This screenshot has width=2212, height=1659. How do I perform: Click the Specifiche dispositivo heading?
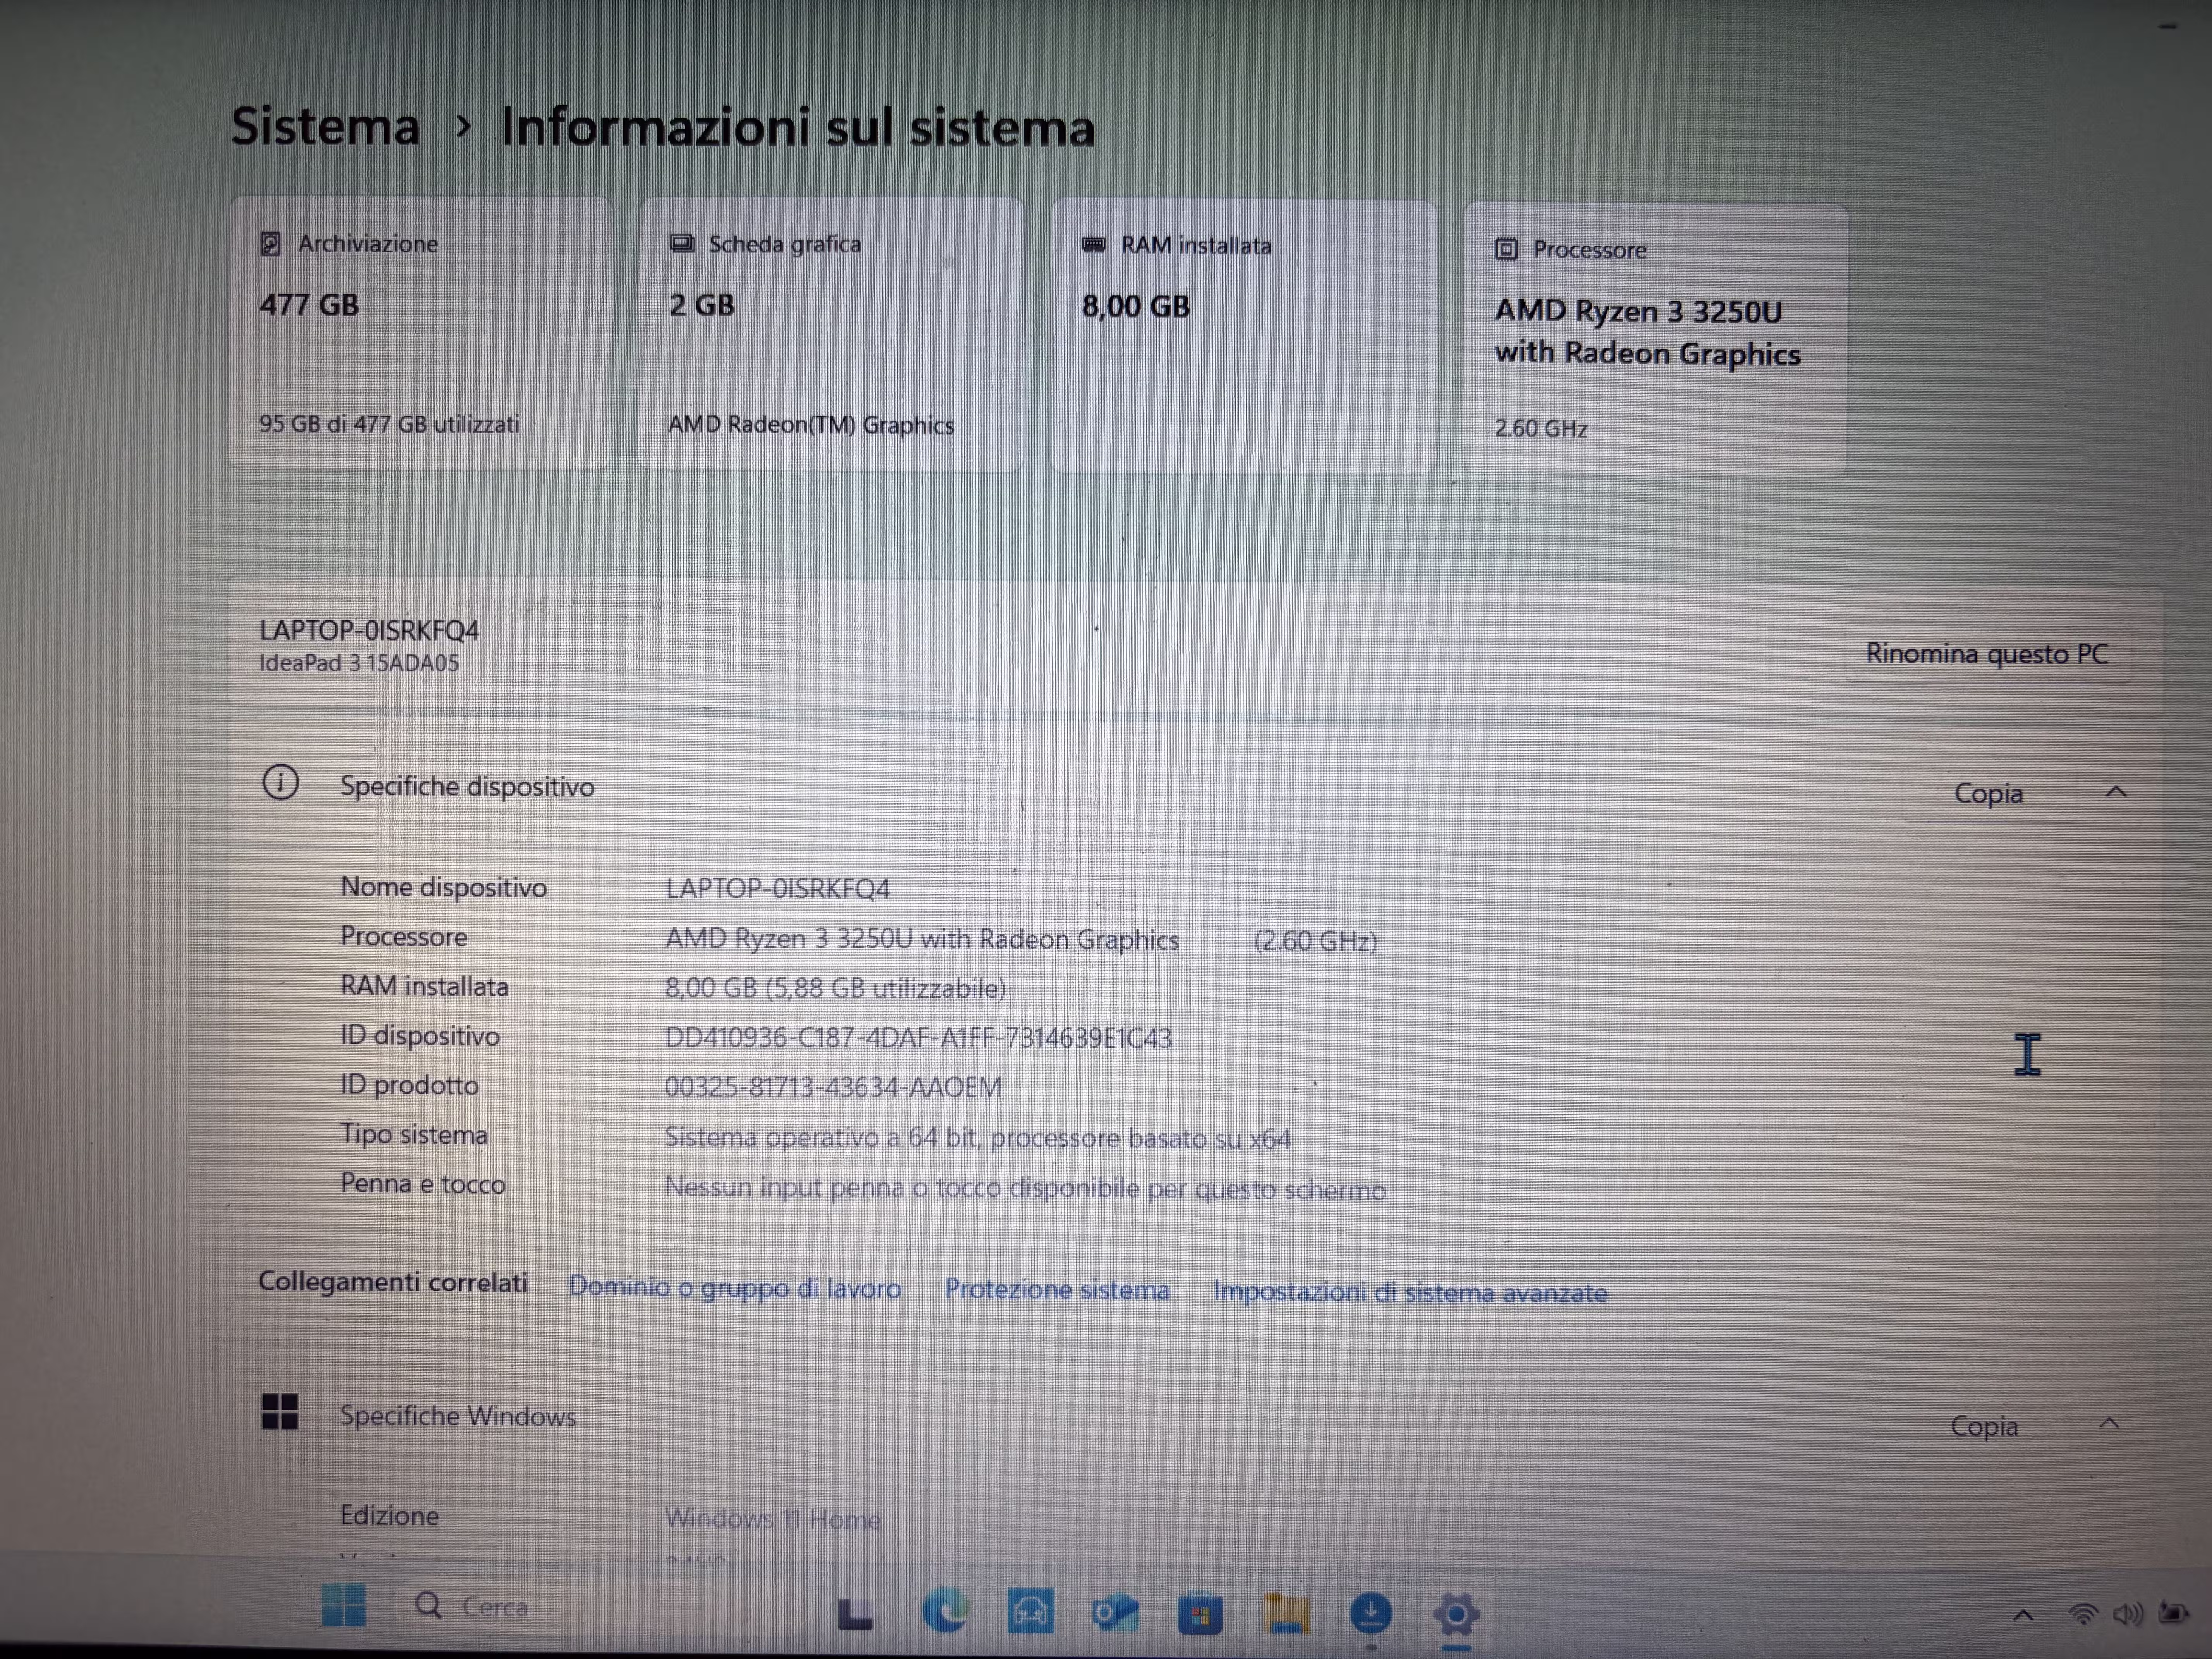pyautogui.click(x=467, y=787)
